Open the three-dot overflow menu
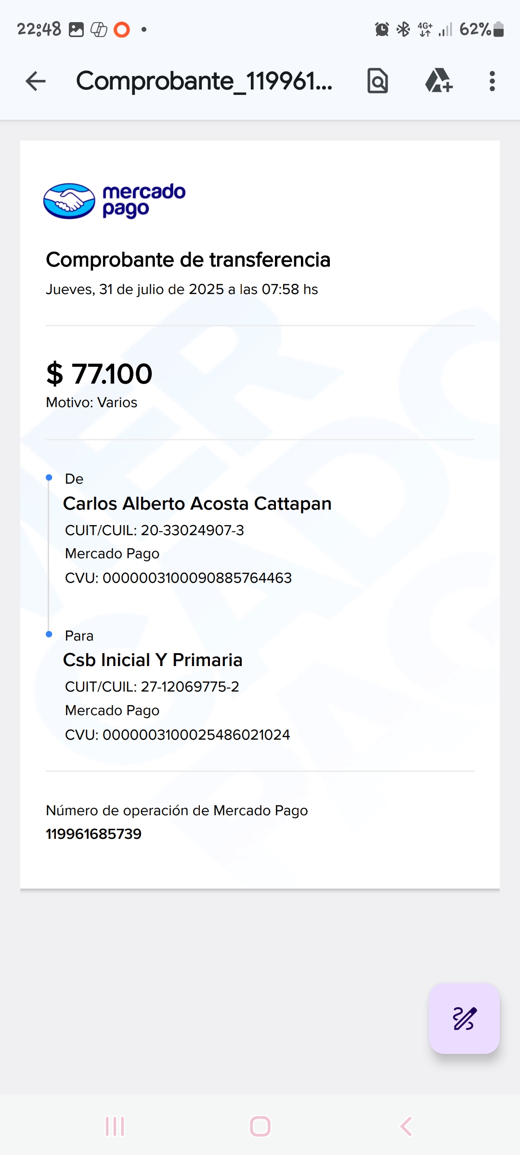This screenshot has width=520, height=1155. (492, 81)
